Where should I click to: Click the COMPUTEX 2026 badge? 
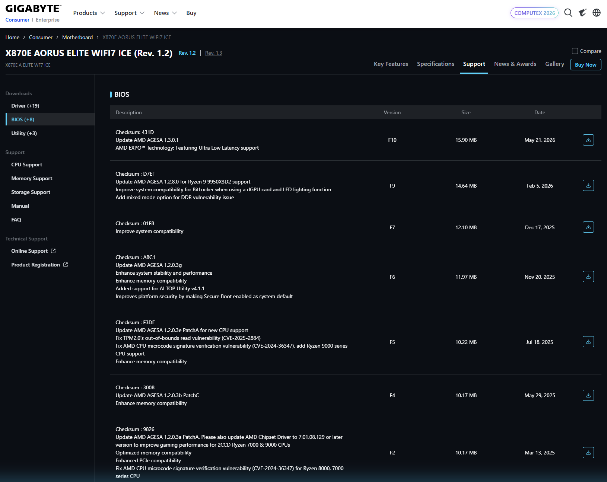(x=534, y=13)
